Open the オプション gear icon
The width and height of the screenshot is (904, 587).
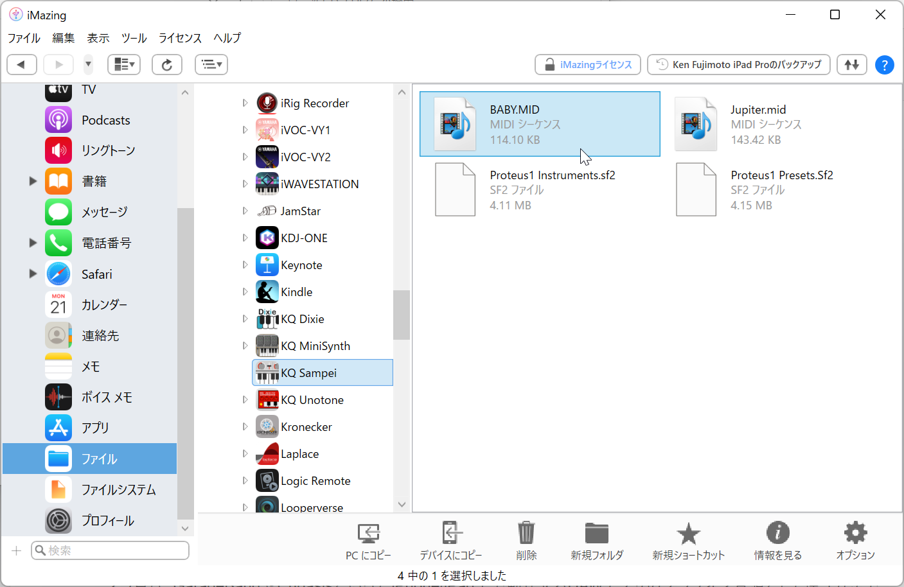pyautogui.click(x=855, y=533)
